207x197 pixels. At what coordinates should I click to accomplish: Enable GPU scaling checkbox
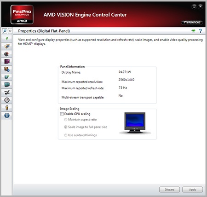tap(62, 114)
